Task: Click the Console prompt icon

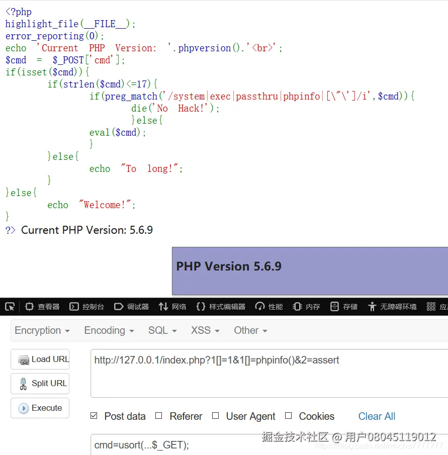Action: [74, 307]
